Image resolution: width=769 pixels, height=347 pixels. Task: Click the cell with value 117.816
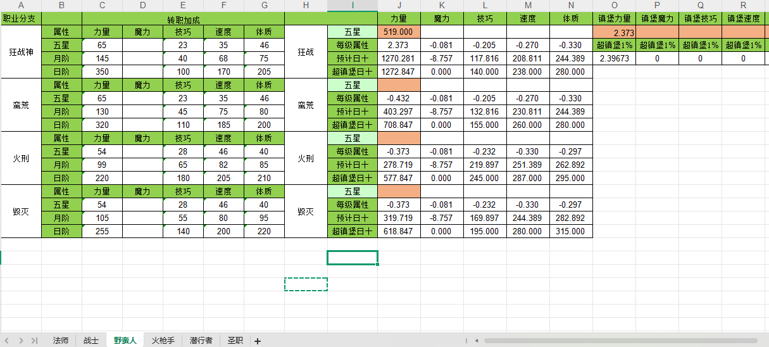click(485, 58)
